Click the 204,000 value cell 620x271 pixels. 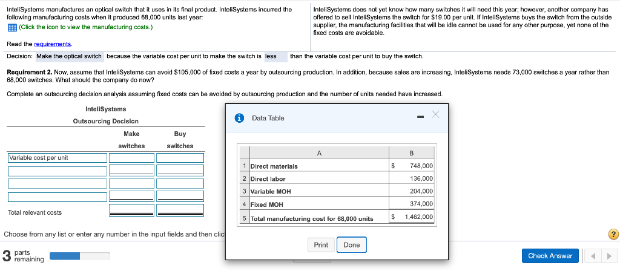412,191
